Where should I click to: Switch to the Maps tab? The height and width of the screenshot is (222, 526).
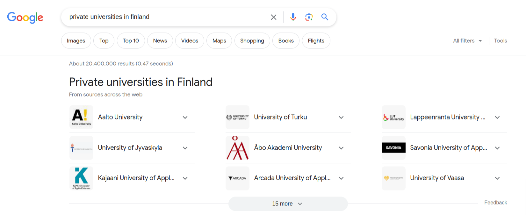pos(219,41)
